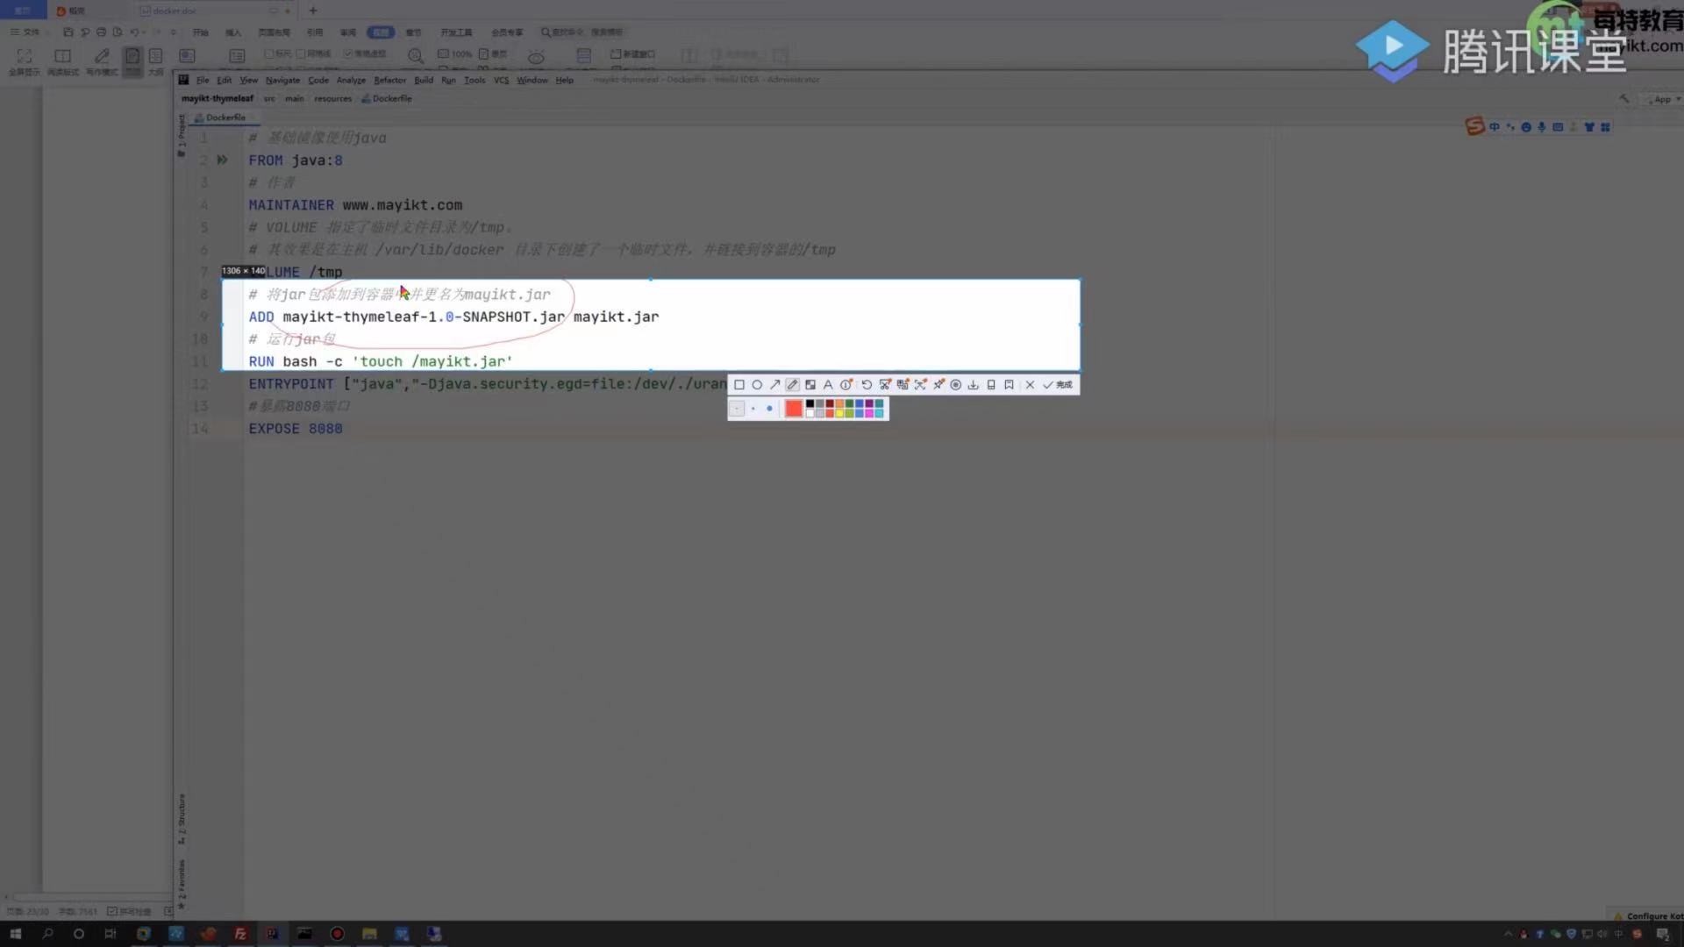Choose the large blue brush size dot
This screenshot has width=1684, height=947.
769,409
